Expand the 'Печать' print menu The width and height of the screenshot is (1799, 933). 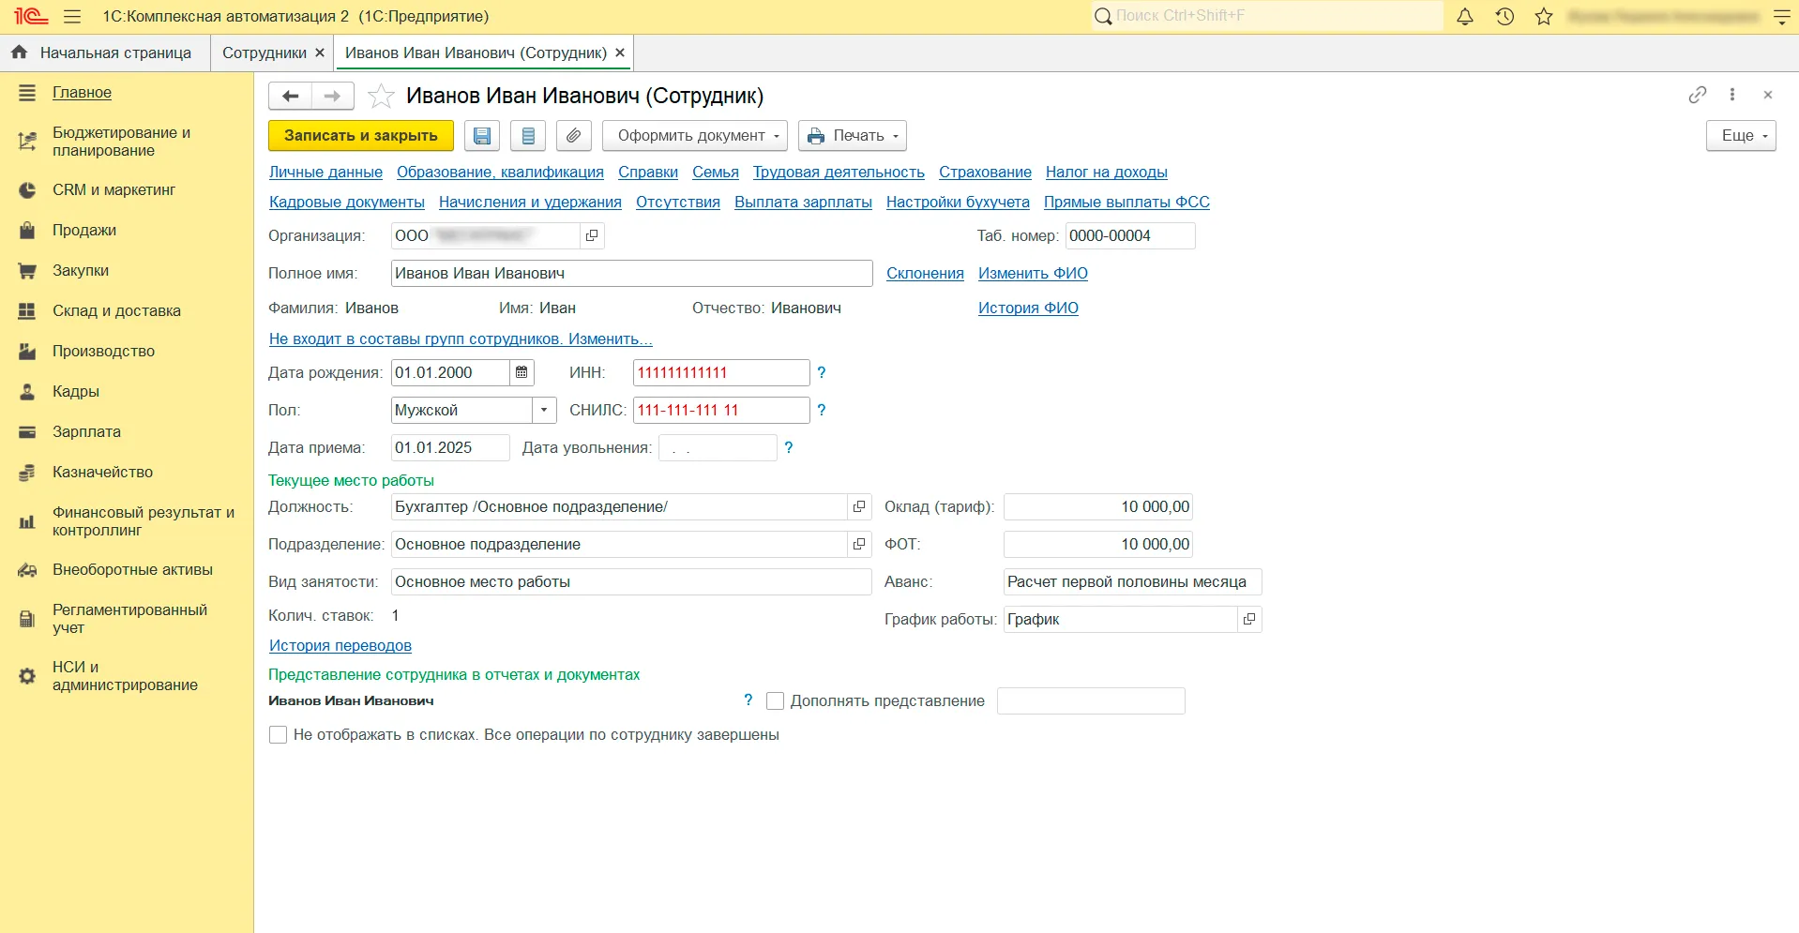click(x=852, y=136)
